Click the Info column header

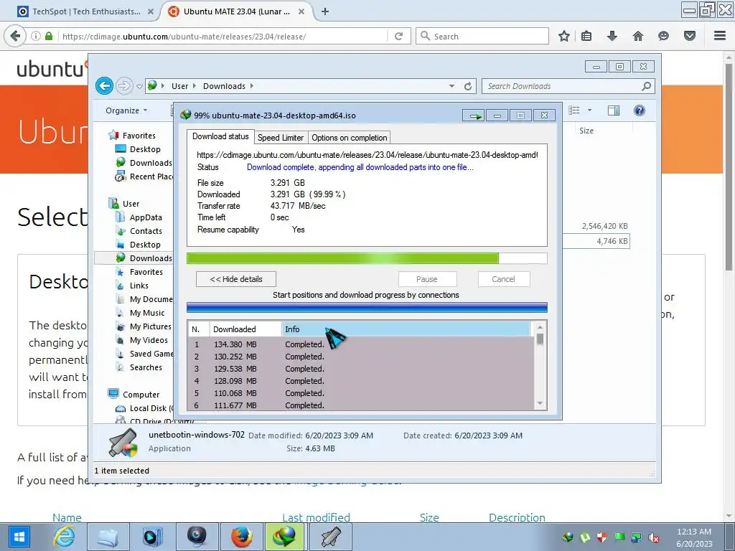click(x=406, y=329)
